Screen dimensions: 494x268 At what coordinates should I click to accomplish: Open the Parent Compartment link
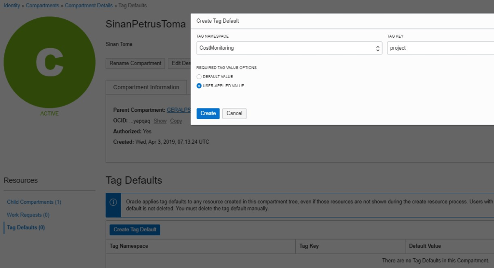click(178, 110)
